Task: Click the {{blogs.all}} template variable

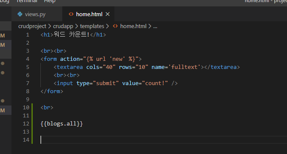Action: (x=62, y=124)
